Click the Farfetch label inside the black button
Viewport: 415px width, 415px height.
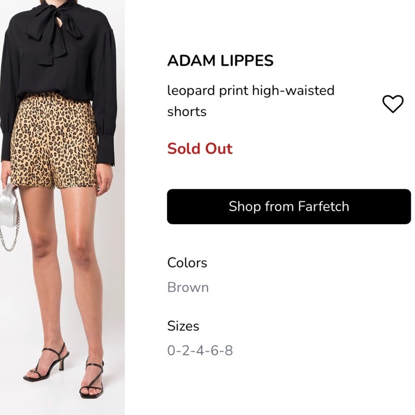coord(324,206)
